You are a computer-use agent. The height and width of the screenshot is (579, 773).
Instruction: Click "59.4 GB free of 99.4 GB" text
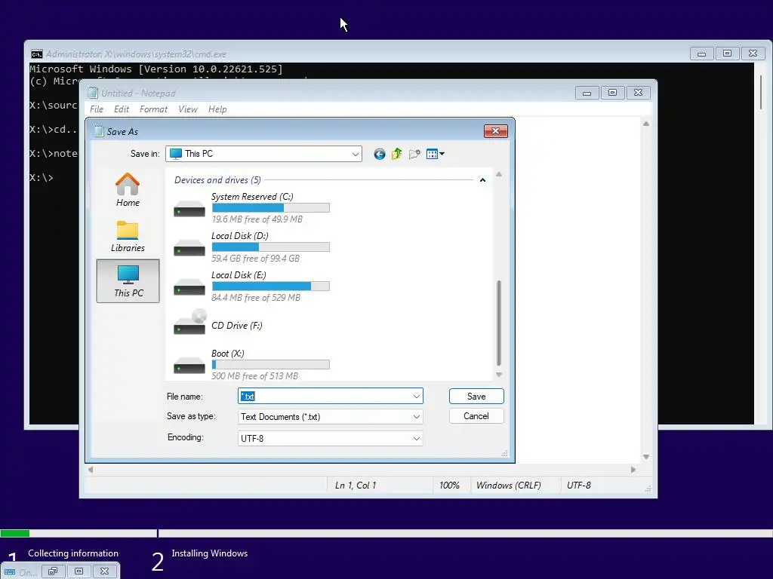[255, 259]
